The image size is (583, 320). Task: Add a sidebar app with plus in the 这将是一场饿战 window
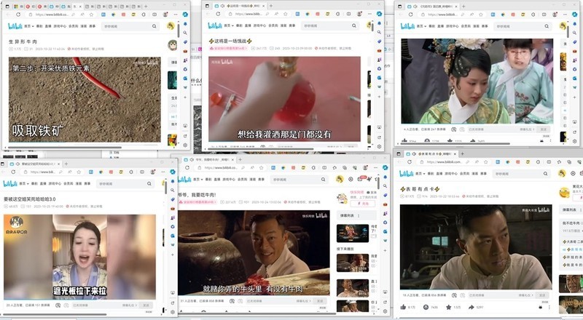point(379,97)
